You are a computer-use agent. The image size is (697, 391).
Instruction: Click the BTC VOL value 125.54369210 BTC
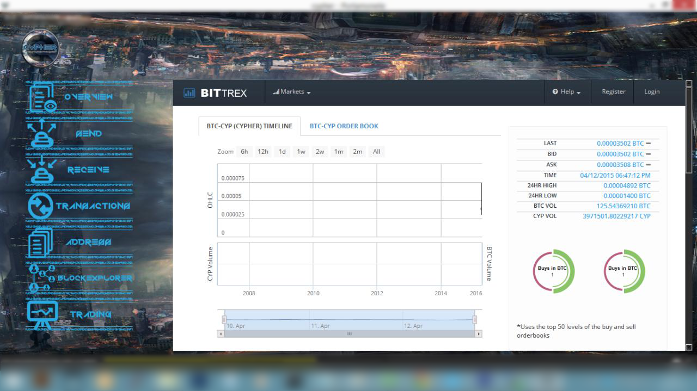click(623, 206)
